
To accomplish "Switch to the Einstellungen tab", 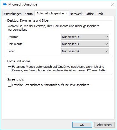I will point(13,14).
